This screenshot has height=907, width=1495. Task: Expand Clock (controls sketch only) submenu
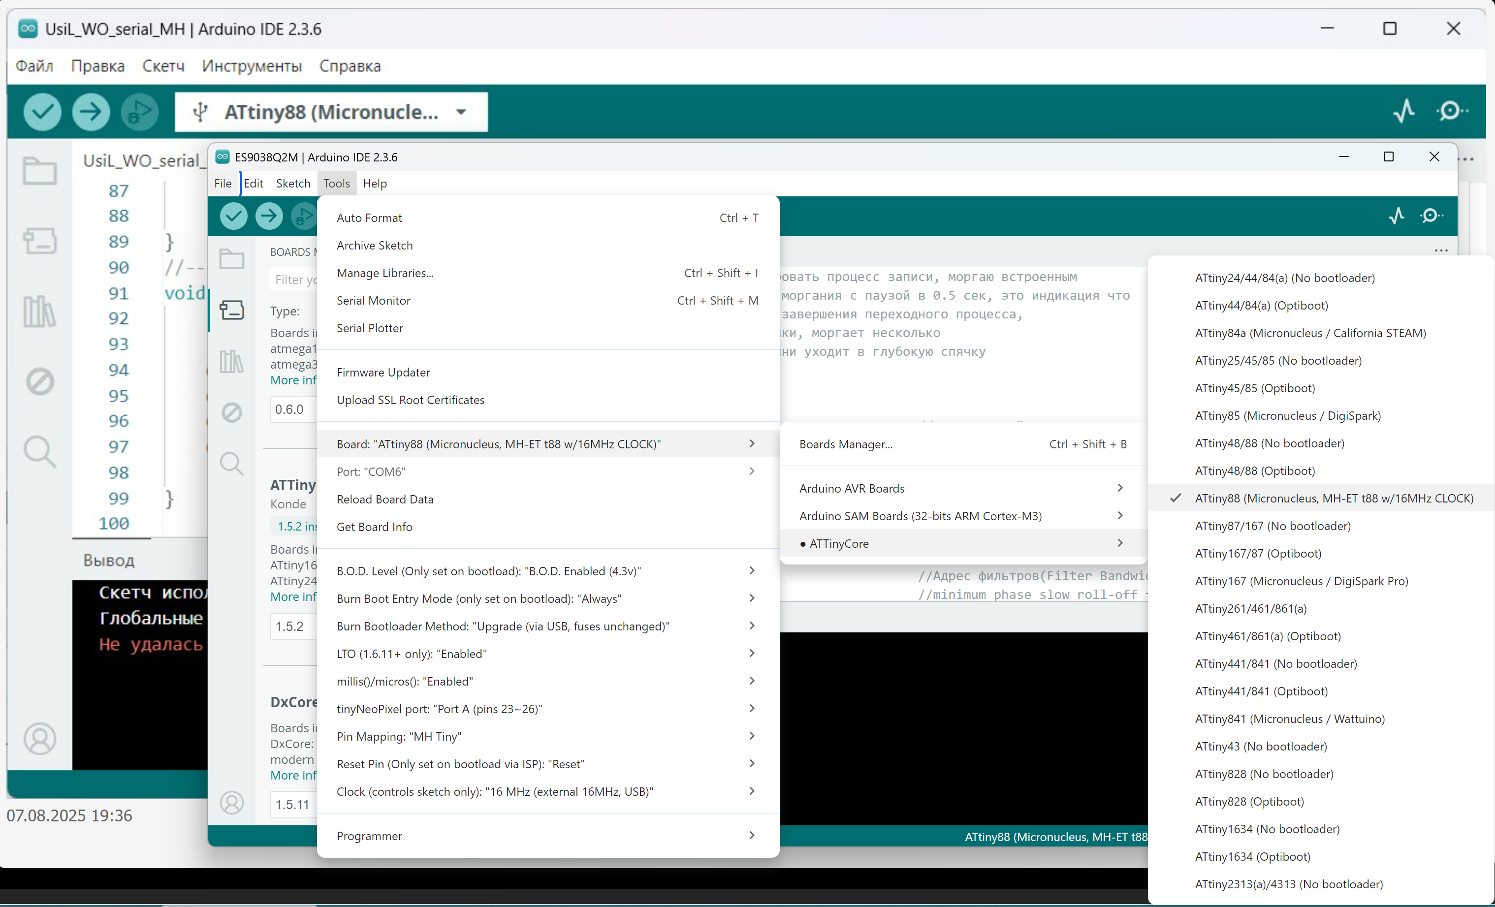tap(548, 792)
